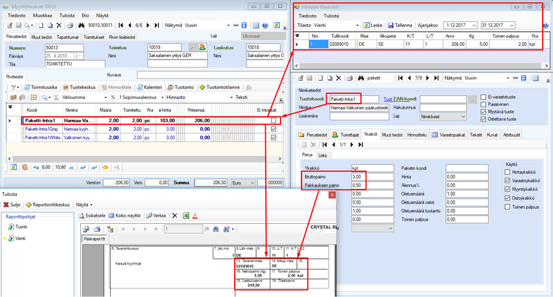
Task: Open Laji Nimikkeet dropdown
Action: coord(463,117)
